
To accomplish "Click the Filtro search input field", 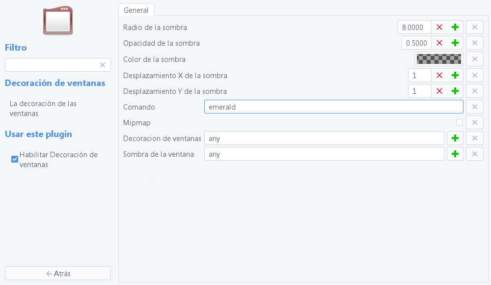I will tap(52, 65).
